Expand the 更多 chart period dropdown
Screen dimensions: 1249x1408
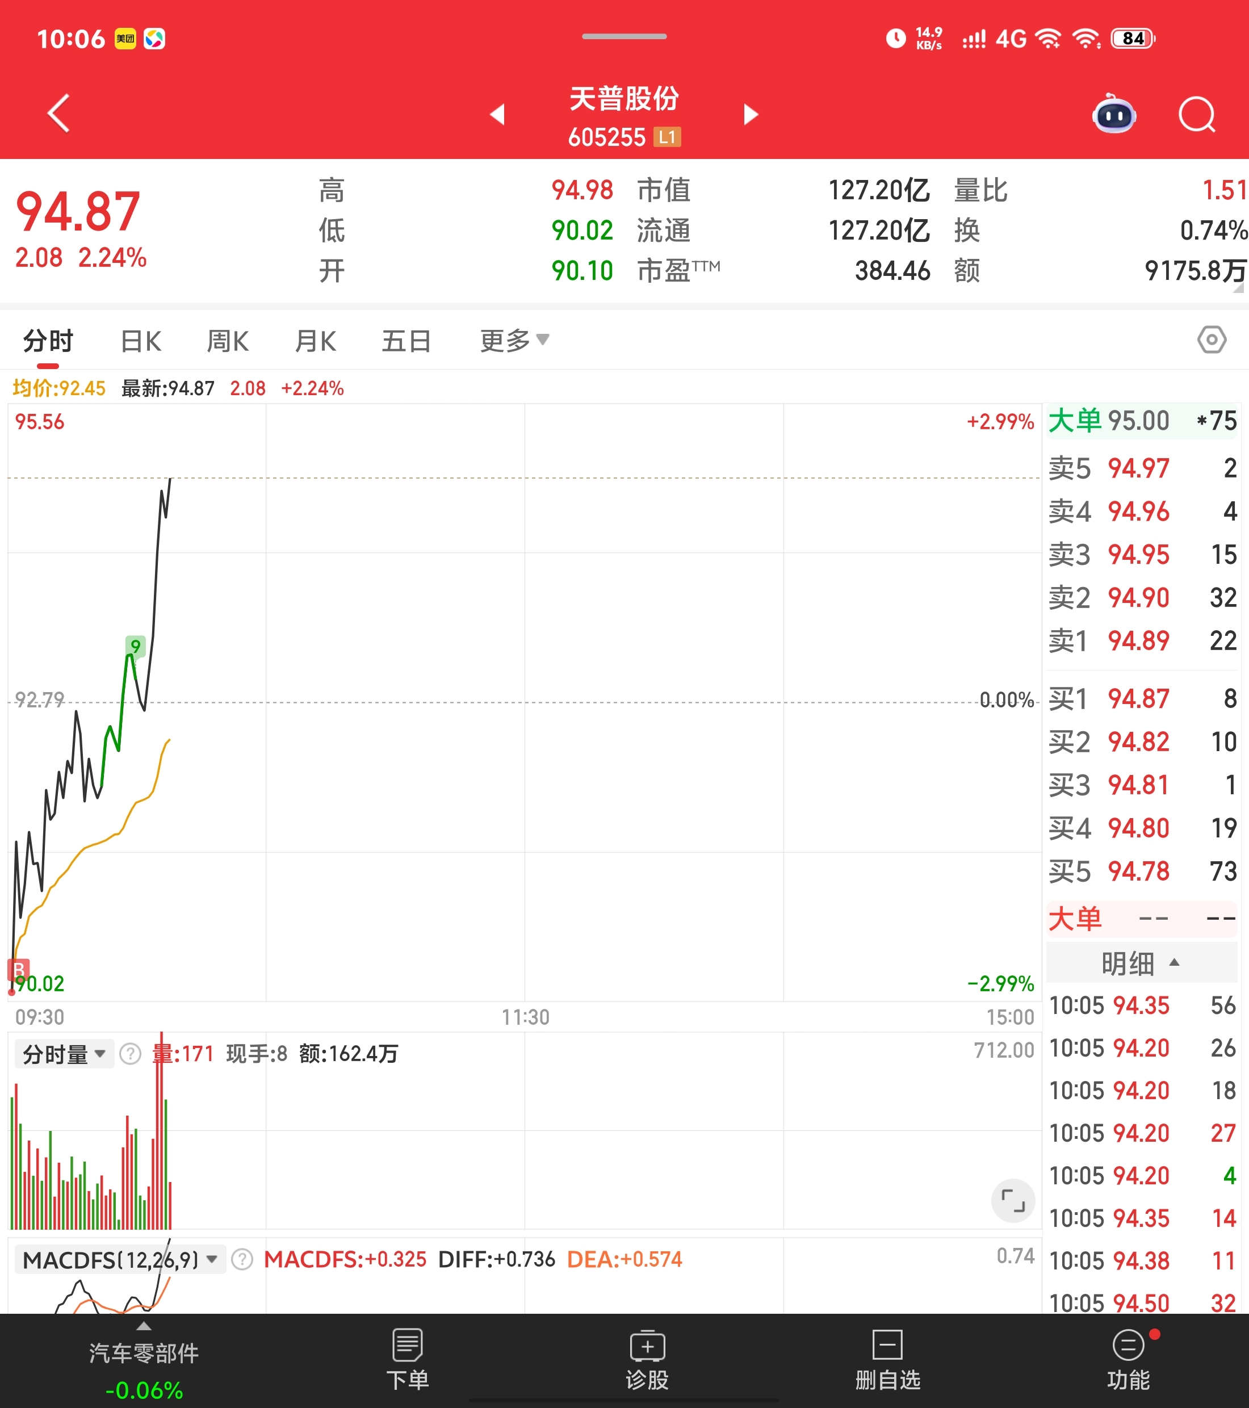click(514, 340)
